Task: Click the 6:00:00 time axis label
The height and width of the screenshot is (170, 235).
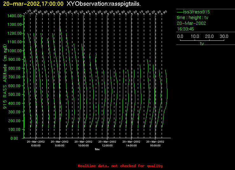Action: (36, 145)
